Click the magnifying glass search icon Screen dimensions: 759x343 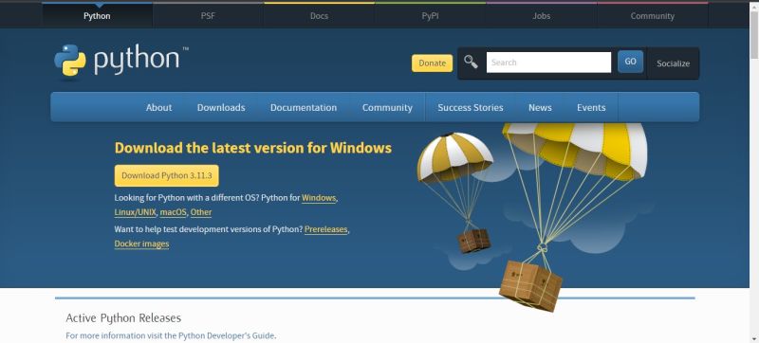pos(471,62)
